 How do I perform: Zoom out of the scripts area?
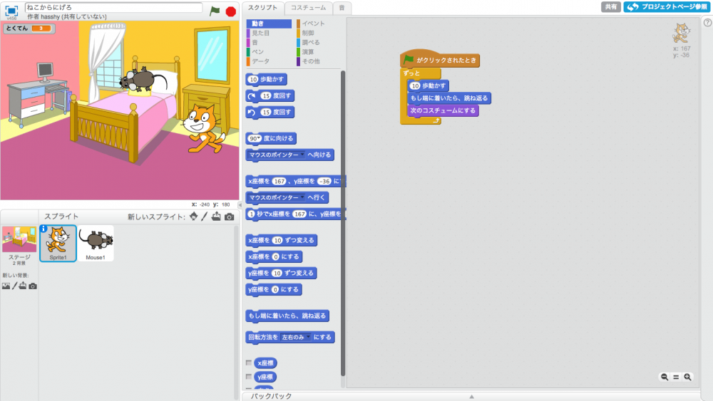point(665,377)
